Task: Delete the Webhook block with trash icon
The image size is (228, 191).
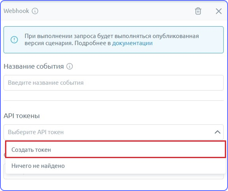Action: pyautogui.click(x=198, y=11)
